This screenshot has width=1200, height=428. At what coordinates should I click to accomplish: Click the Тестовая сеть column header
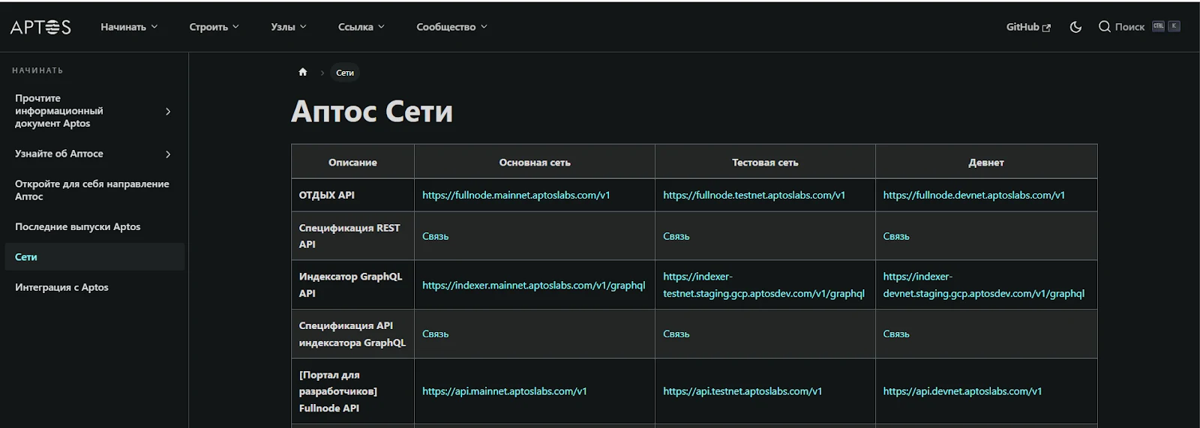765,162
